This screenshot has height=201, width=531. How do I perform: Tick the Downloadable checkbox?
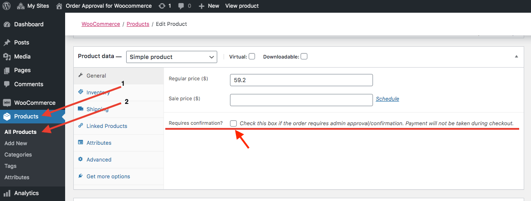(x=304, y=57)
